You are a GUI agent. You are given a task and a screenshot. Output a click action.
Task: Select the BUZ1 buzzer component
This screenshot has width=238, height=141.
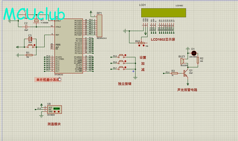click(x=182, y=61)
